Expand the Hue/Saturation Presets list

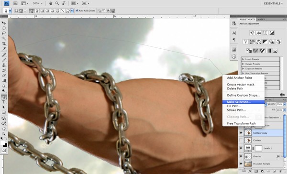[243, 73]
